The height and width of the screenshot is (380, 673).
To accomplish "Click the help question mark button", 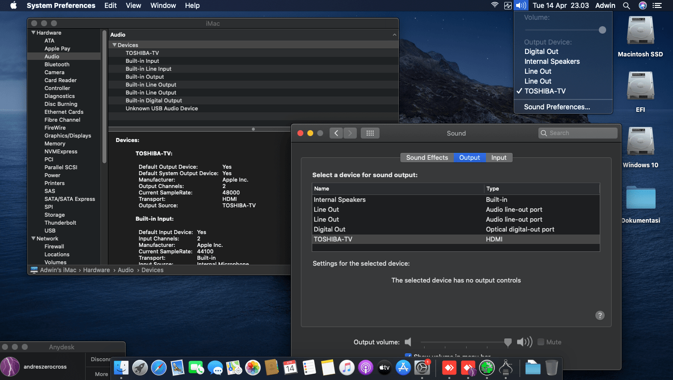I will pos(600,315).
